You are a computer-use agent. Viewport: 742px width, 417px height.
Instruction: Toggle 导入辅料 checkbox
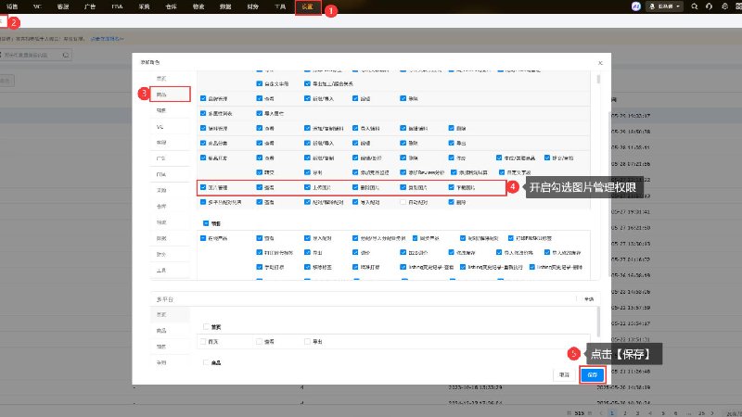tap(355, 128)
